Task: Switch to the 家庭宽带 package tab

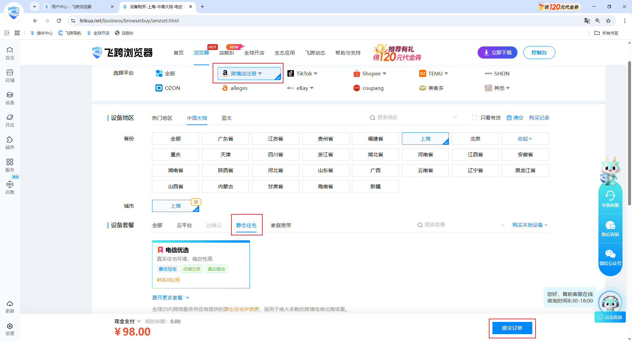Action: click(x=281, y=225)
